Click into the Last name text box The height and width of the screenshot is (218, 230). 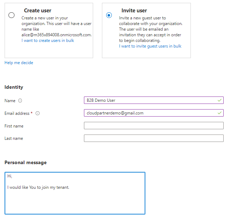153,138
